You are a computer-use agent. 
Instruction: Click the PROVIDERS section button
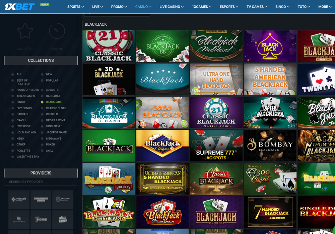coord(41,173)
